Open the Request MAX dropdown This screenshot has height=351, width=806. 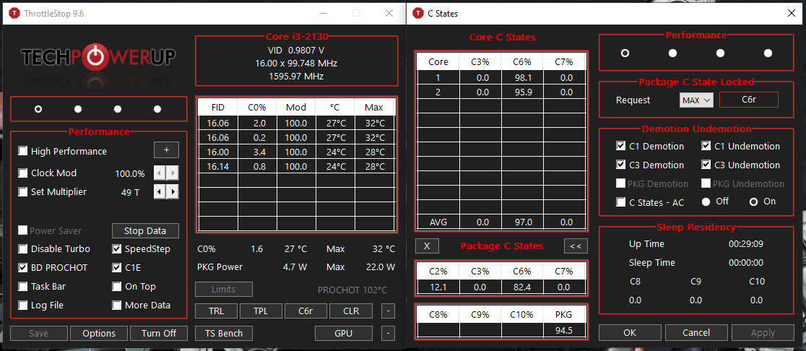point(696,100)
